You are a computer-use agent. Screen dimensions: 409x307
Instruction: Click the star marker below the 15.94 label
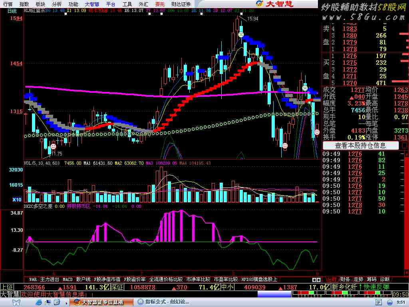tap(242, 14)
